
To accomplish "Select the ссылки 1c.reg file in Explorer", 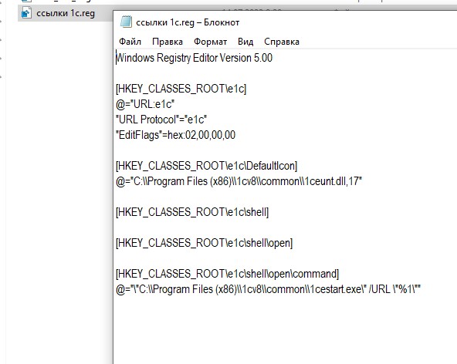I will [66, 13].
